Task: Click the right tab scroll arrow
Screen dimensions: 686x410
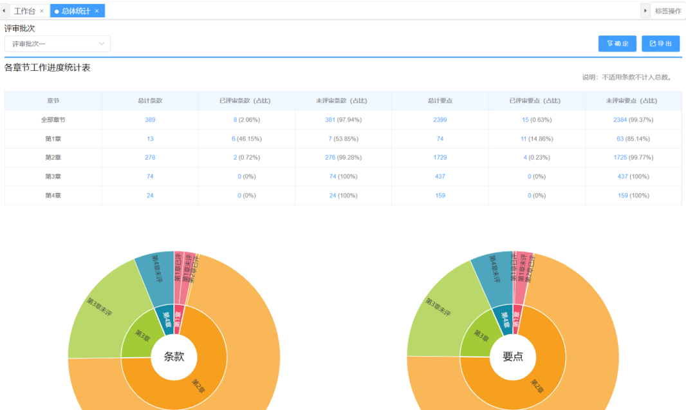Action: pos(645,10)
